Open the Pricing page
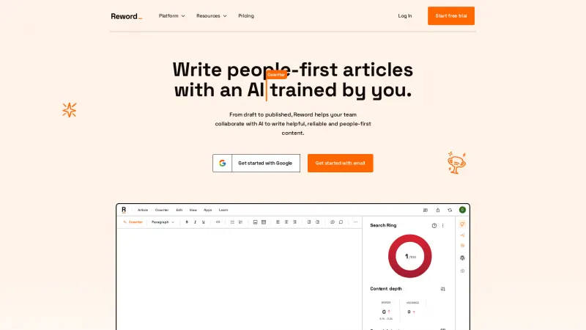The width and height of the screenshot is (586, 330). point(246,15)
